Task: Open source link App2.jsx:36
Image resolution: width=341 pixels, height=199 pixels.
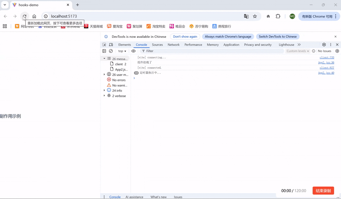Action: tap(326, 62)
